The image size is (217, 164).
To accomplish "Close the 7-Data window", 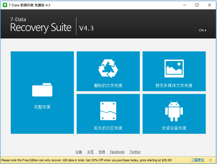I will coord(210,5).
